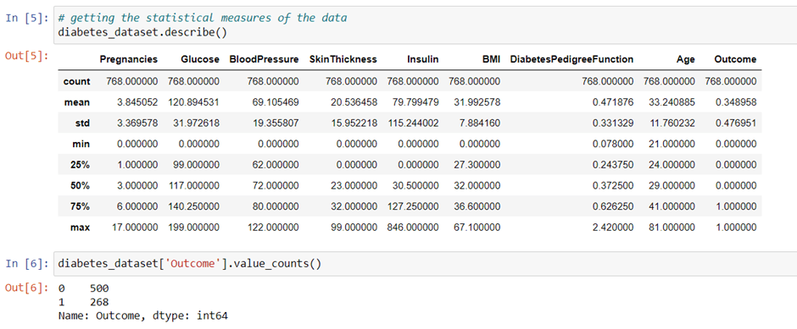
Task: Select the 75% row label
Action: pyautogui.click(x=81, y=207)
